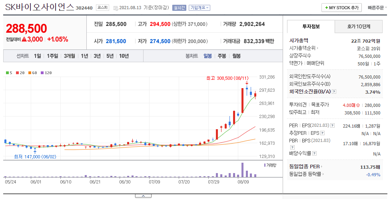Open the 빠른주문 dropdown
The height and width of the screenshot is (199, 389).
click(377, 8)
